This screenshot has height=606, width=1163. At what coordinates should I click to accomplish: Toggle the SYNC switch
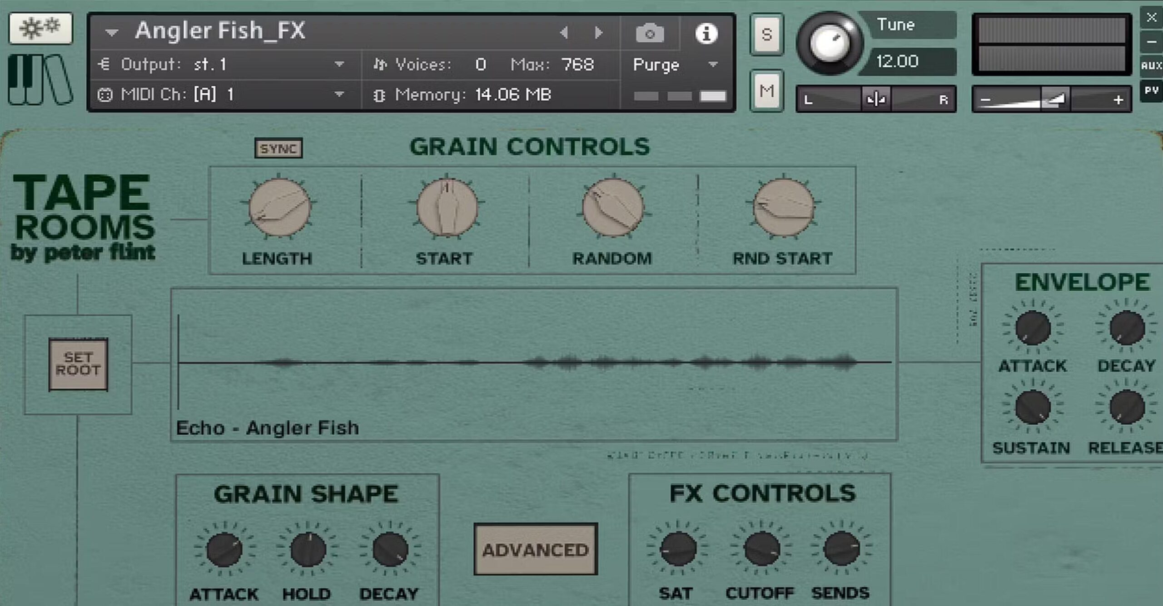pyautogui.click(x=278, y=149)
